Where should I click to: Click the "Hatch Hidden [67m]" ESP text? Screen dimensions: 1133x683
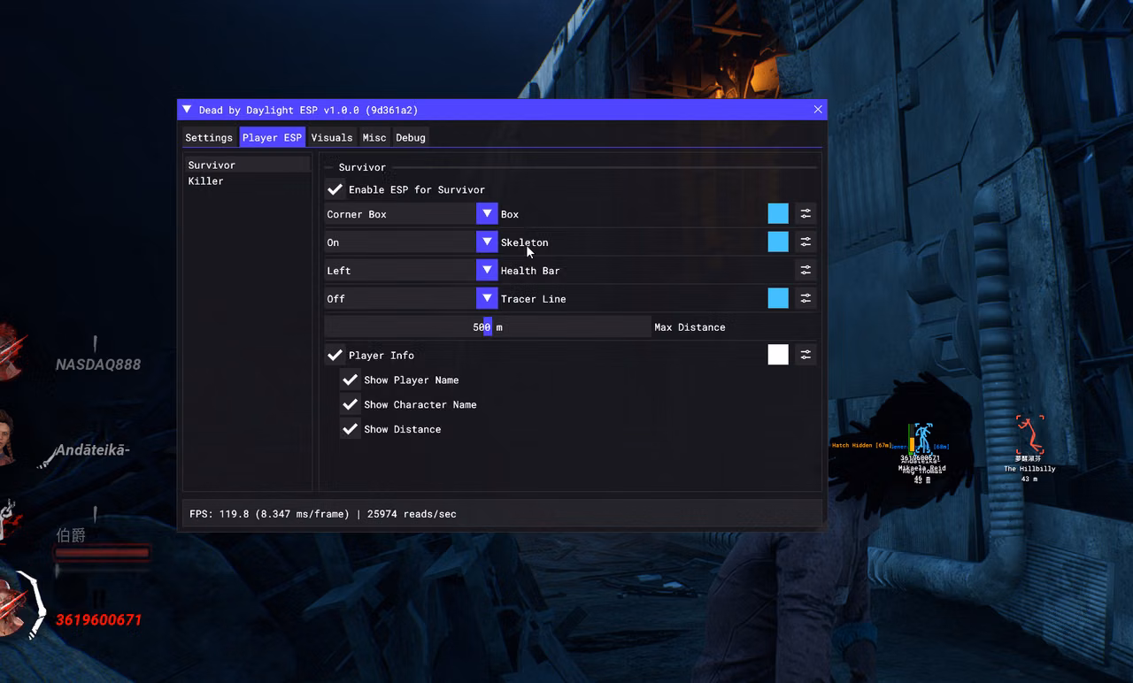click(x=861, y=446)
